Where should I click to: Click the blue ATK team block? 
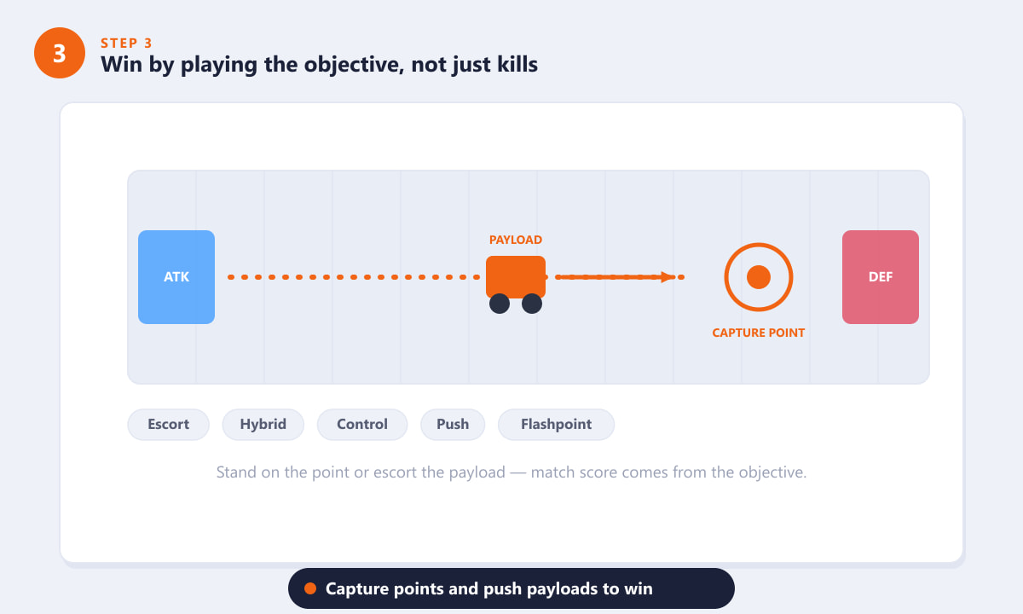[x=176, y=277]
